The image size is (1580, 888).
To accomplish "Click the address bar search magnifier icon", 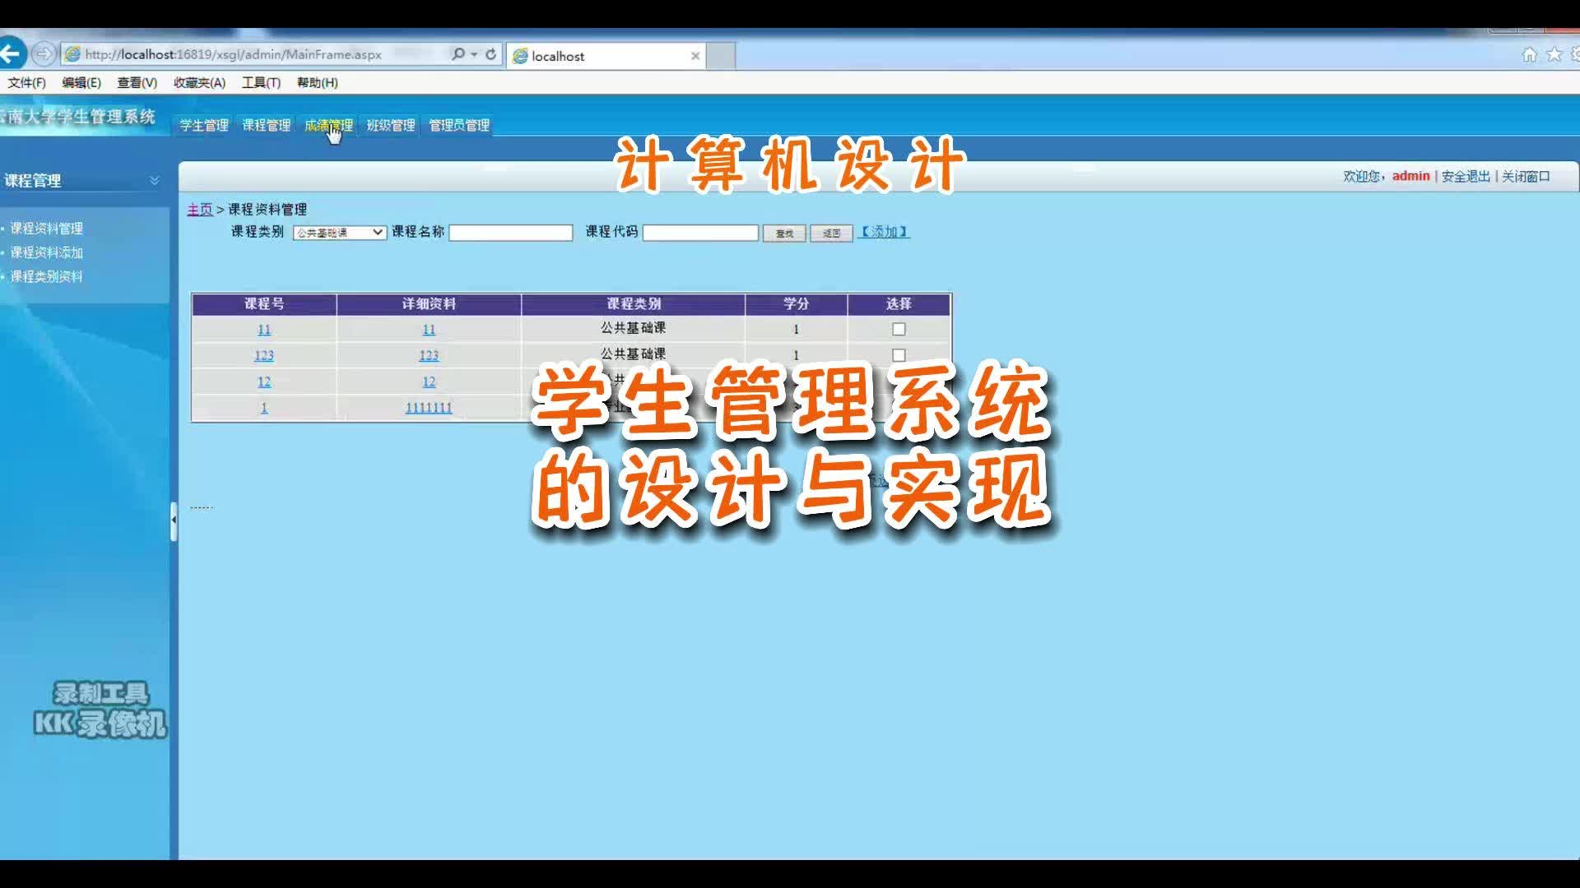I will (x=458, y=54).
